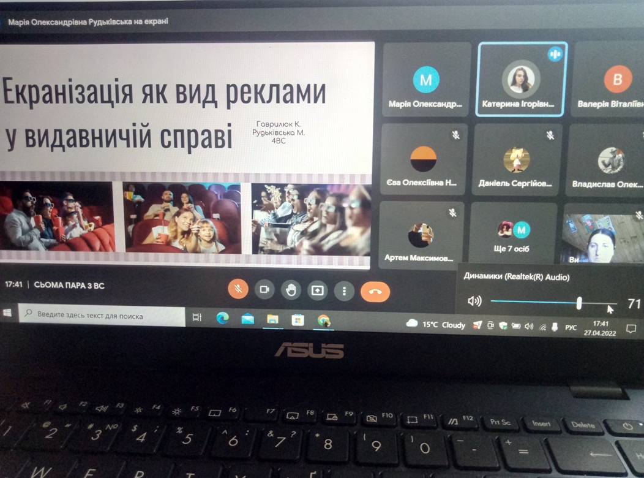Leave the call with the hang-up button
This screenshot has height=478, width=644.
[x=375, y=292]
